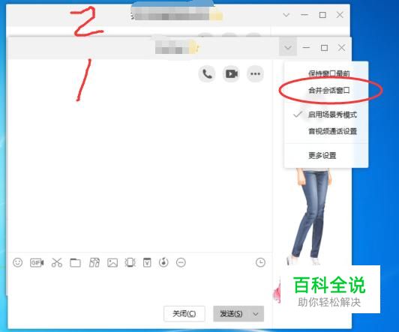Viewport: 399px width, 332px height.
Task: Collapse the front window's title bar chevron menu
Action: coord(288,47)
